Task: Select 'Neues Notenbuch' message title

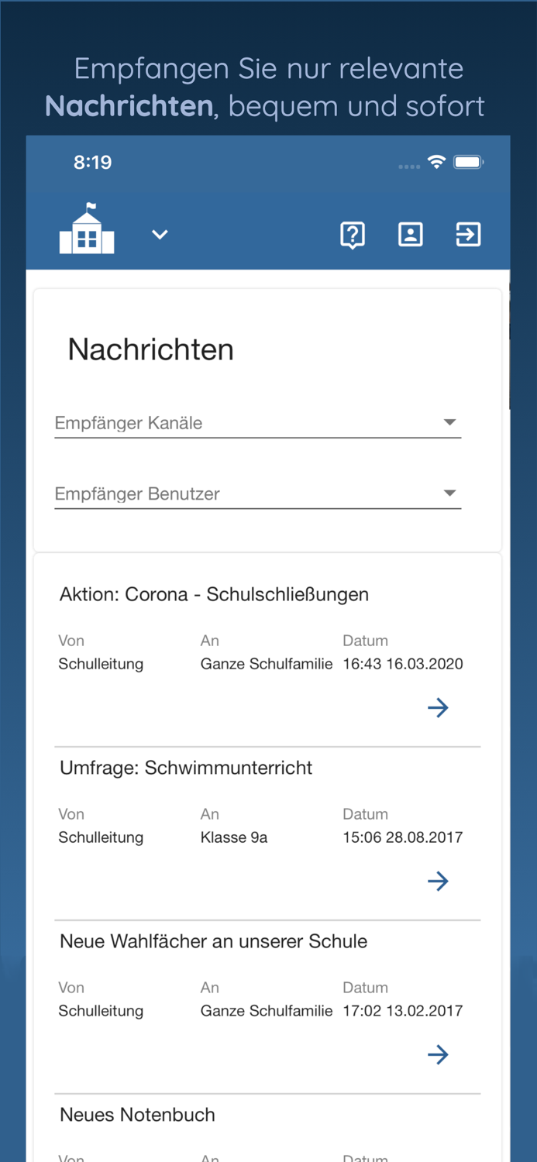Action: (137, 1115)
